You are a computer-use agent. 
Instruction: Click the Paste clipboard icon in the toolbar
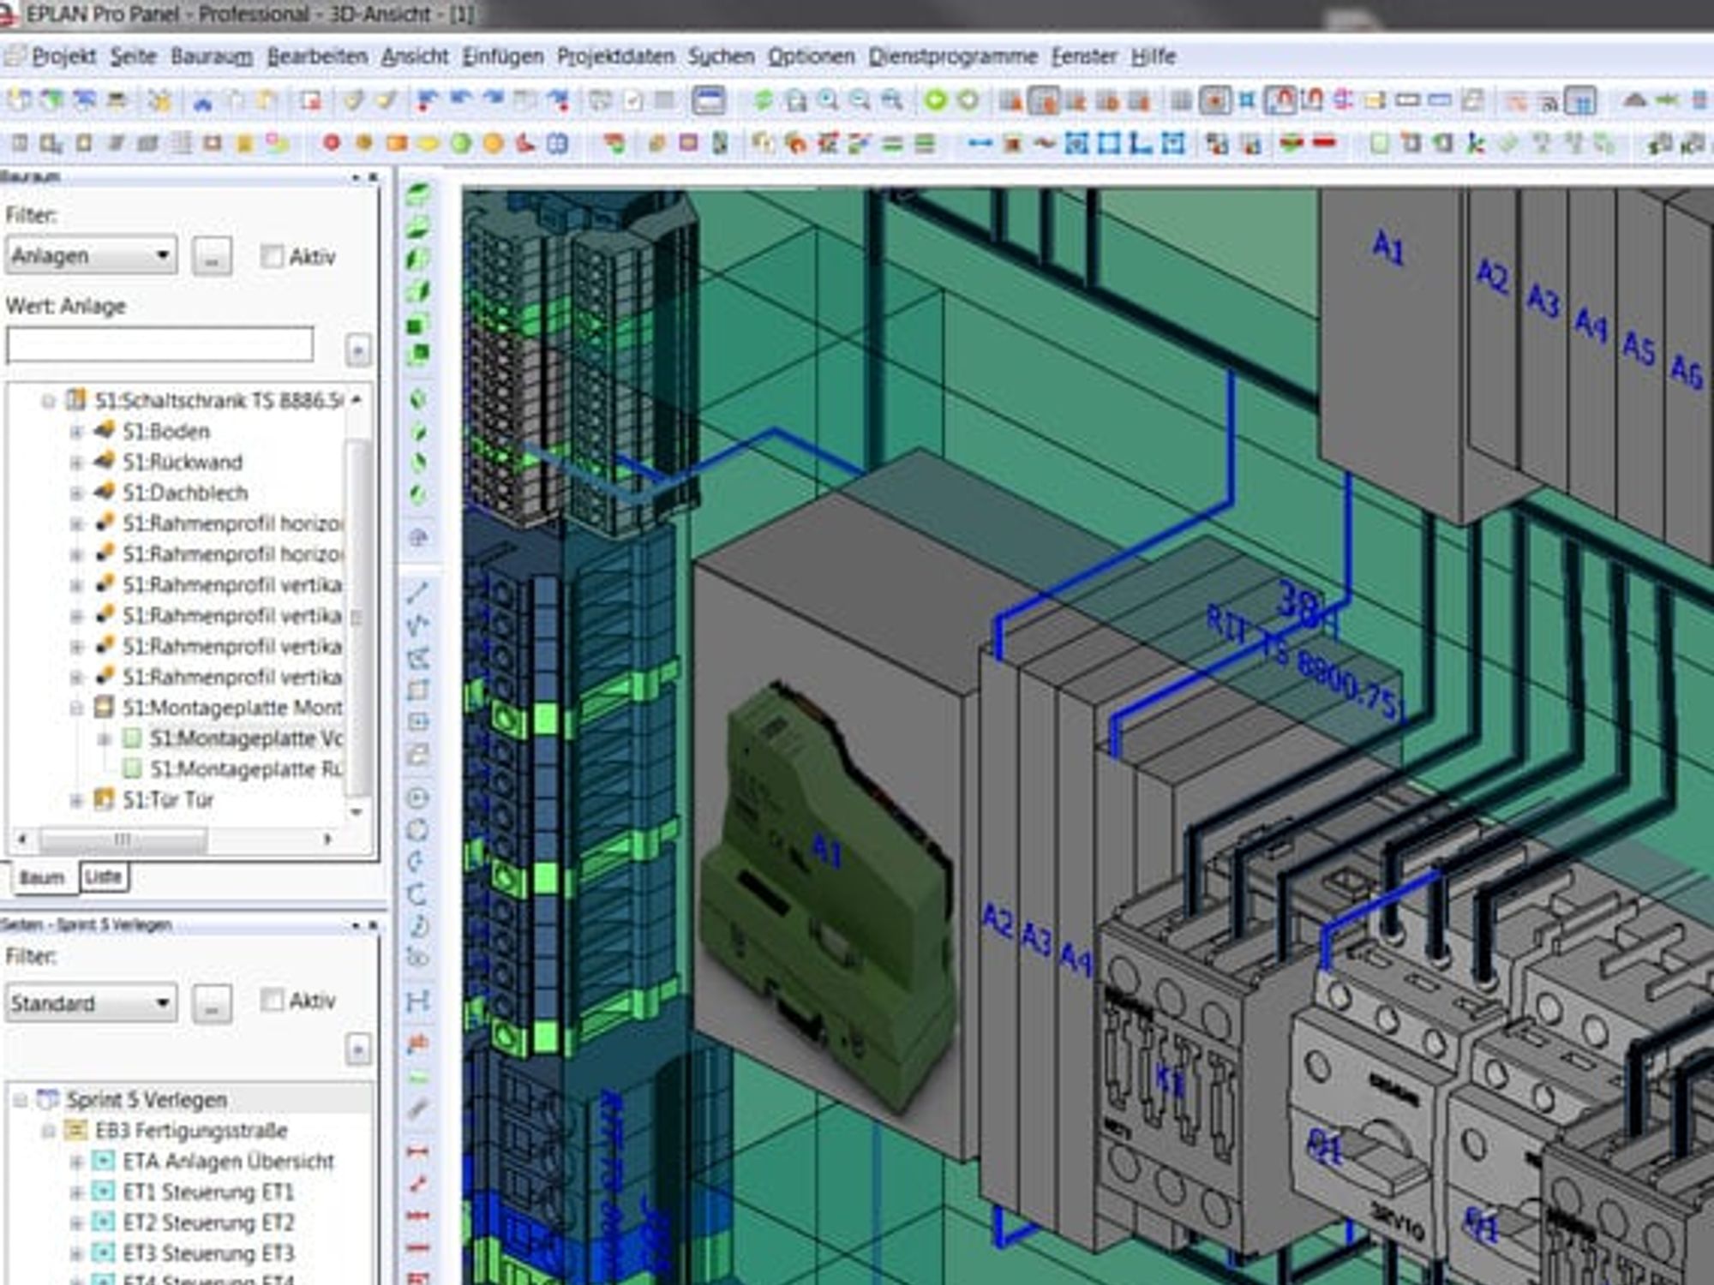tap(267, 101)
